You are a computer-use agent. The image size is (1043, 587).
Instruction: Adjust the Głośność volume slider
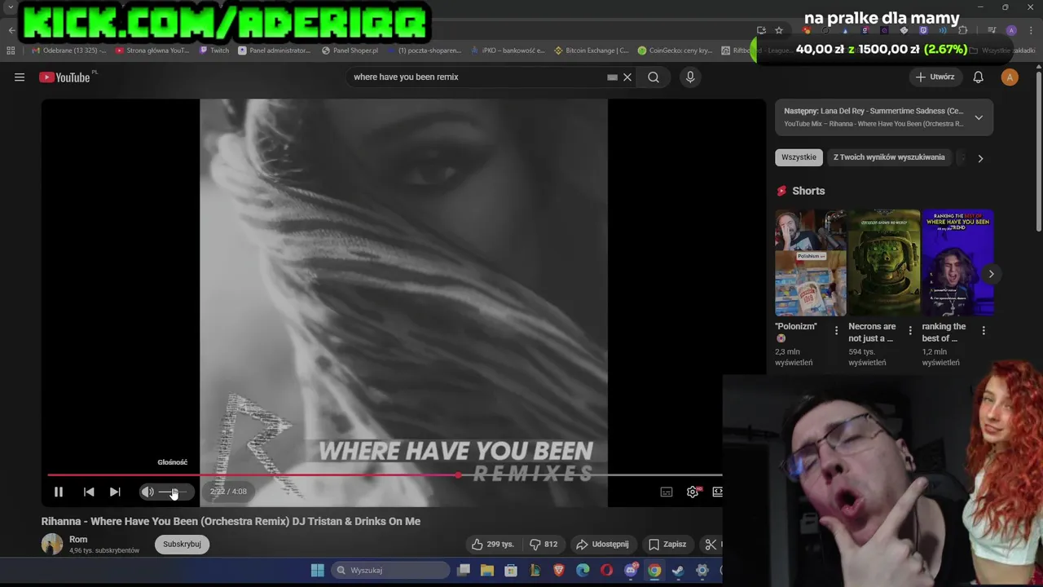173,492
